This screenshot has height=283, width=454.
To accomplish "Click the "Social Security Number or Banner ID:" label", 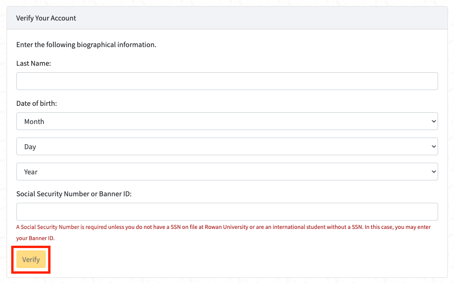I will point(74,194).
